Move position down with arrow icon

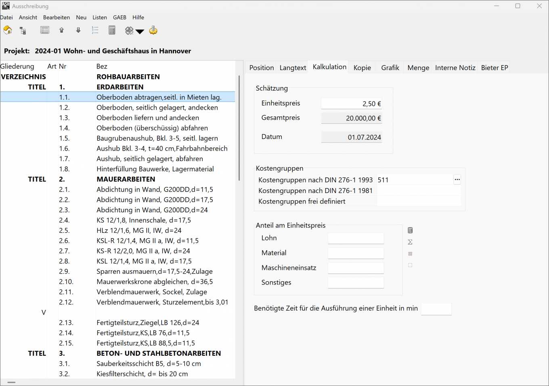pos(78,30)
